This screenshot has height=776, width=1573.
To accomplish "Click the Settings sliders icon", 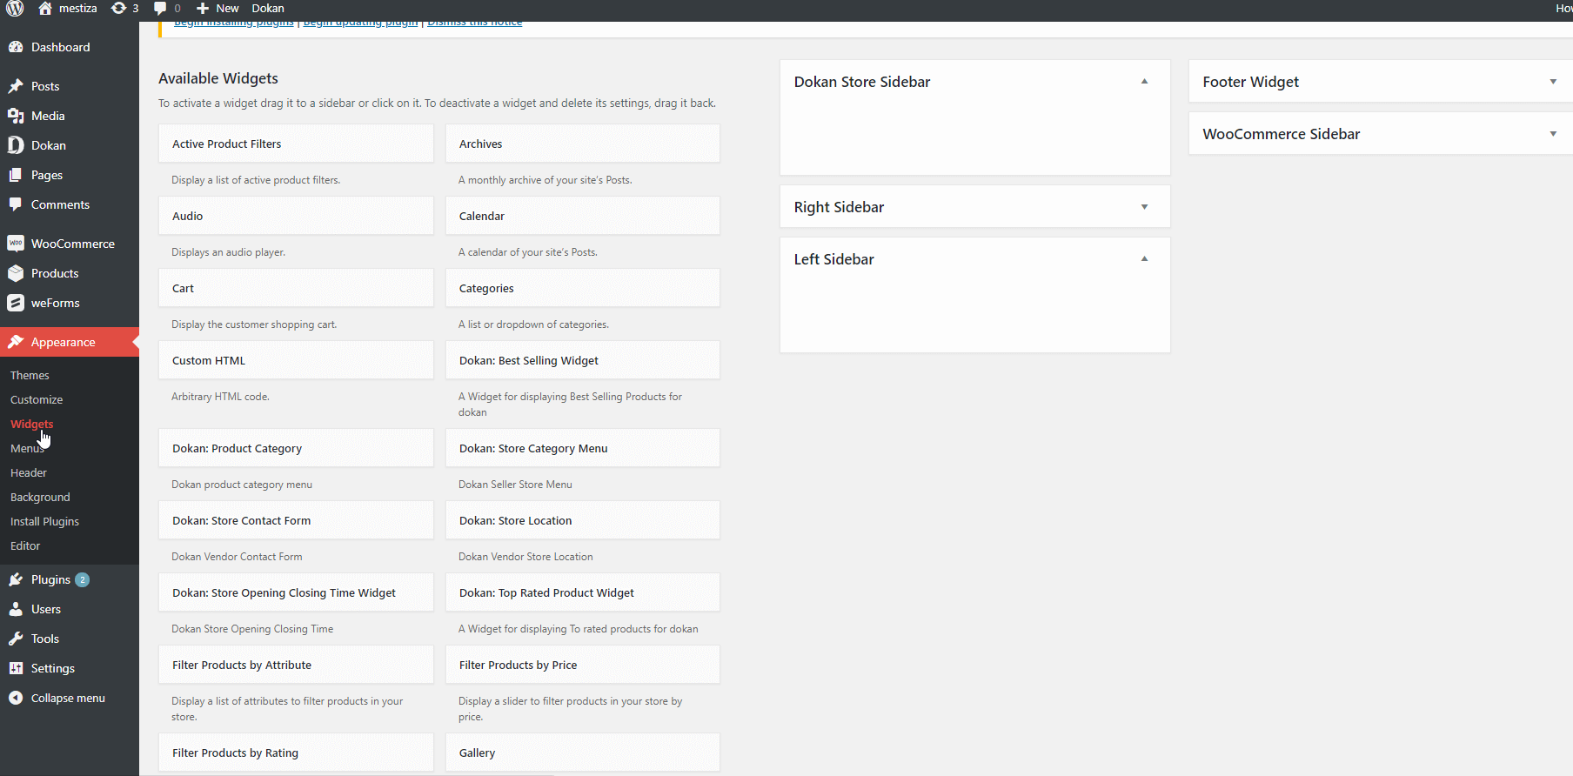I will 16,668.
